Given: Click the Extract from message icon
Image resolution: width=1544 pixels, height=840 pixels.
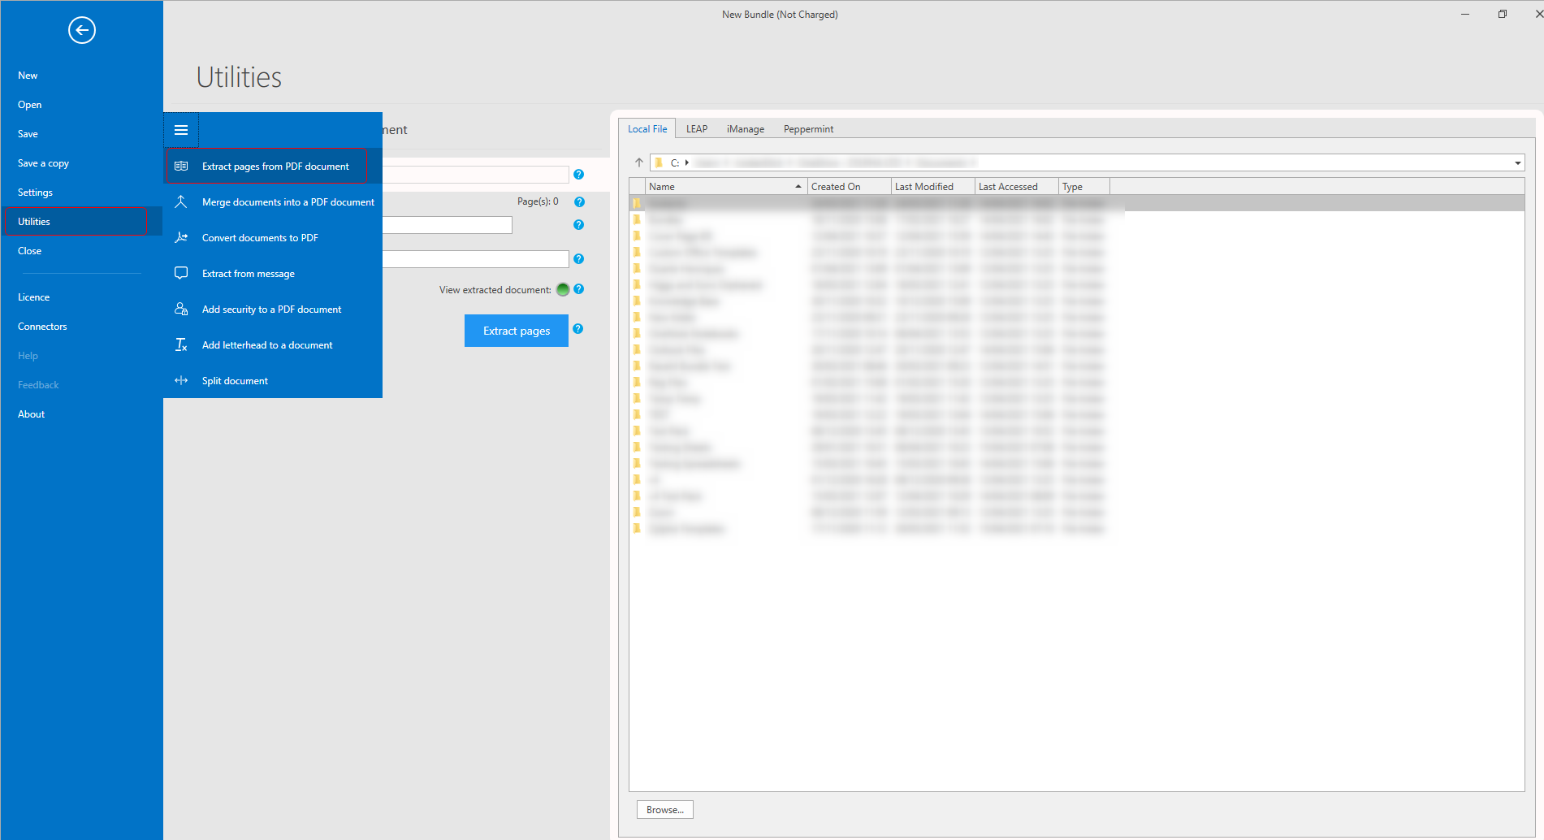Looking at the screenshot, I should (x=181, y=274).
